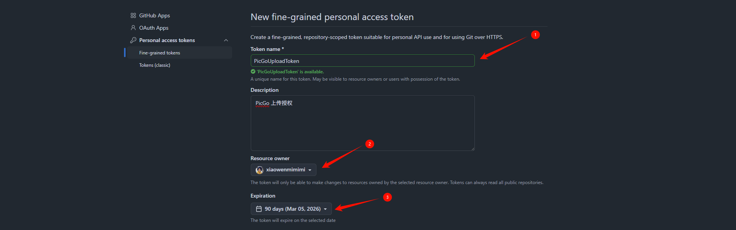The width and height of the screenshot is (736, 230).
Task: Click red annotation marker number 1
Action: click(x=535, y=35)
